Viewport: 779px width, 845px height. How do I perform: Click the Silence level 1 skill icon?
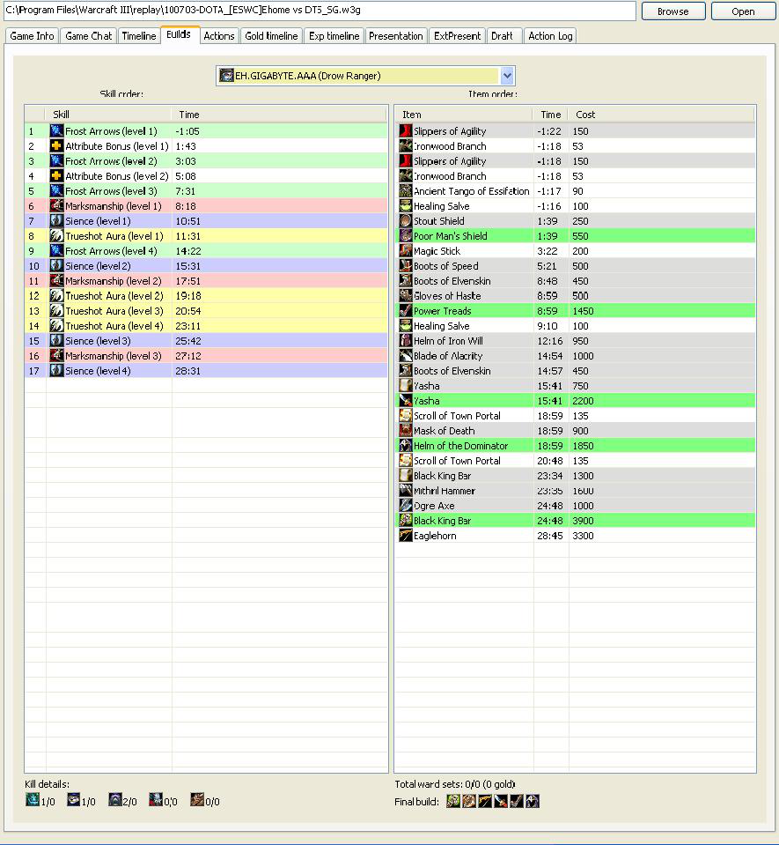coord(56,221)
